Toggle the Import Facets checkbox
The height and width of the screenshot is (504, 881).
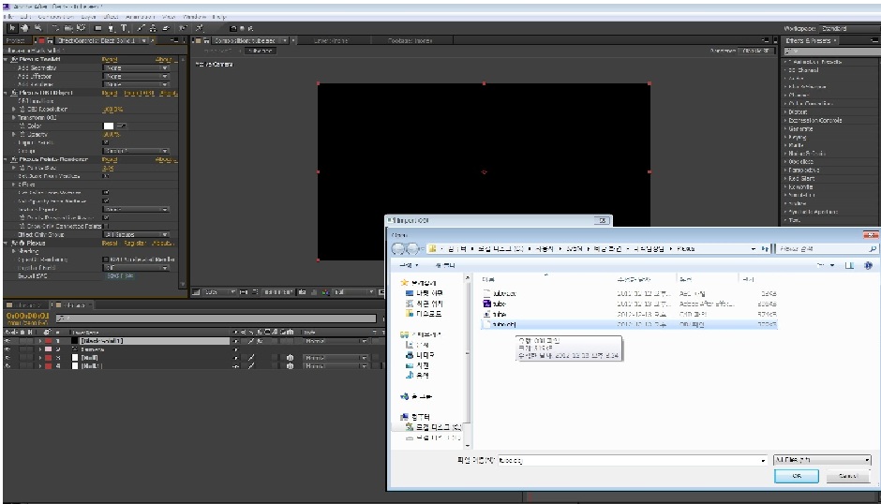click(x=106, y=142)
